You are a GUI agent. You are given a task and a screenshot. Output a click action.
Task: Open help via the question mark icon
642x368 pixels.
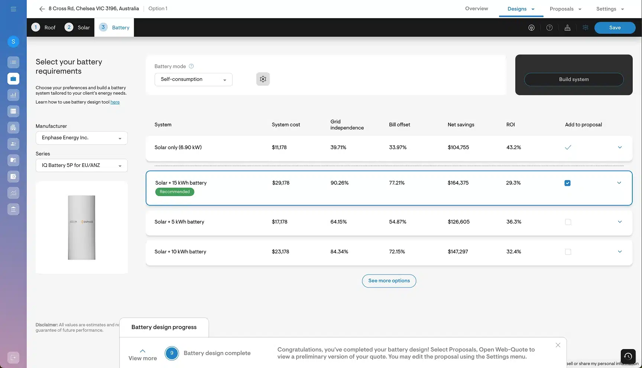(x=549, y=28)
